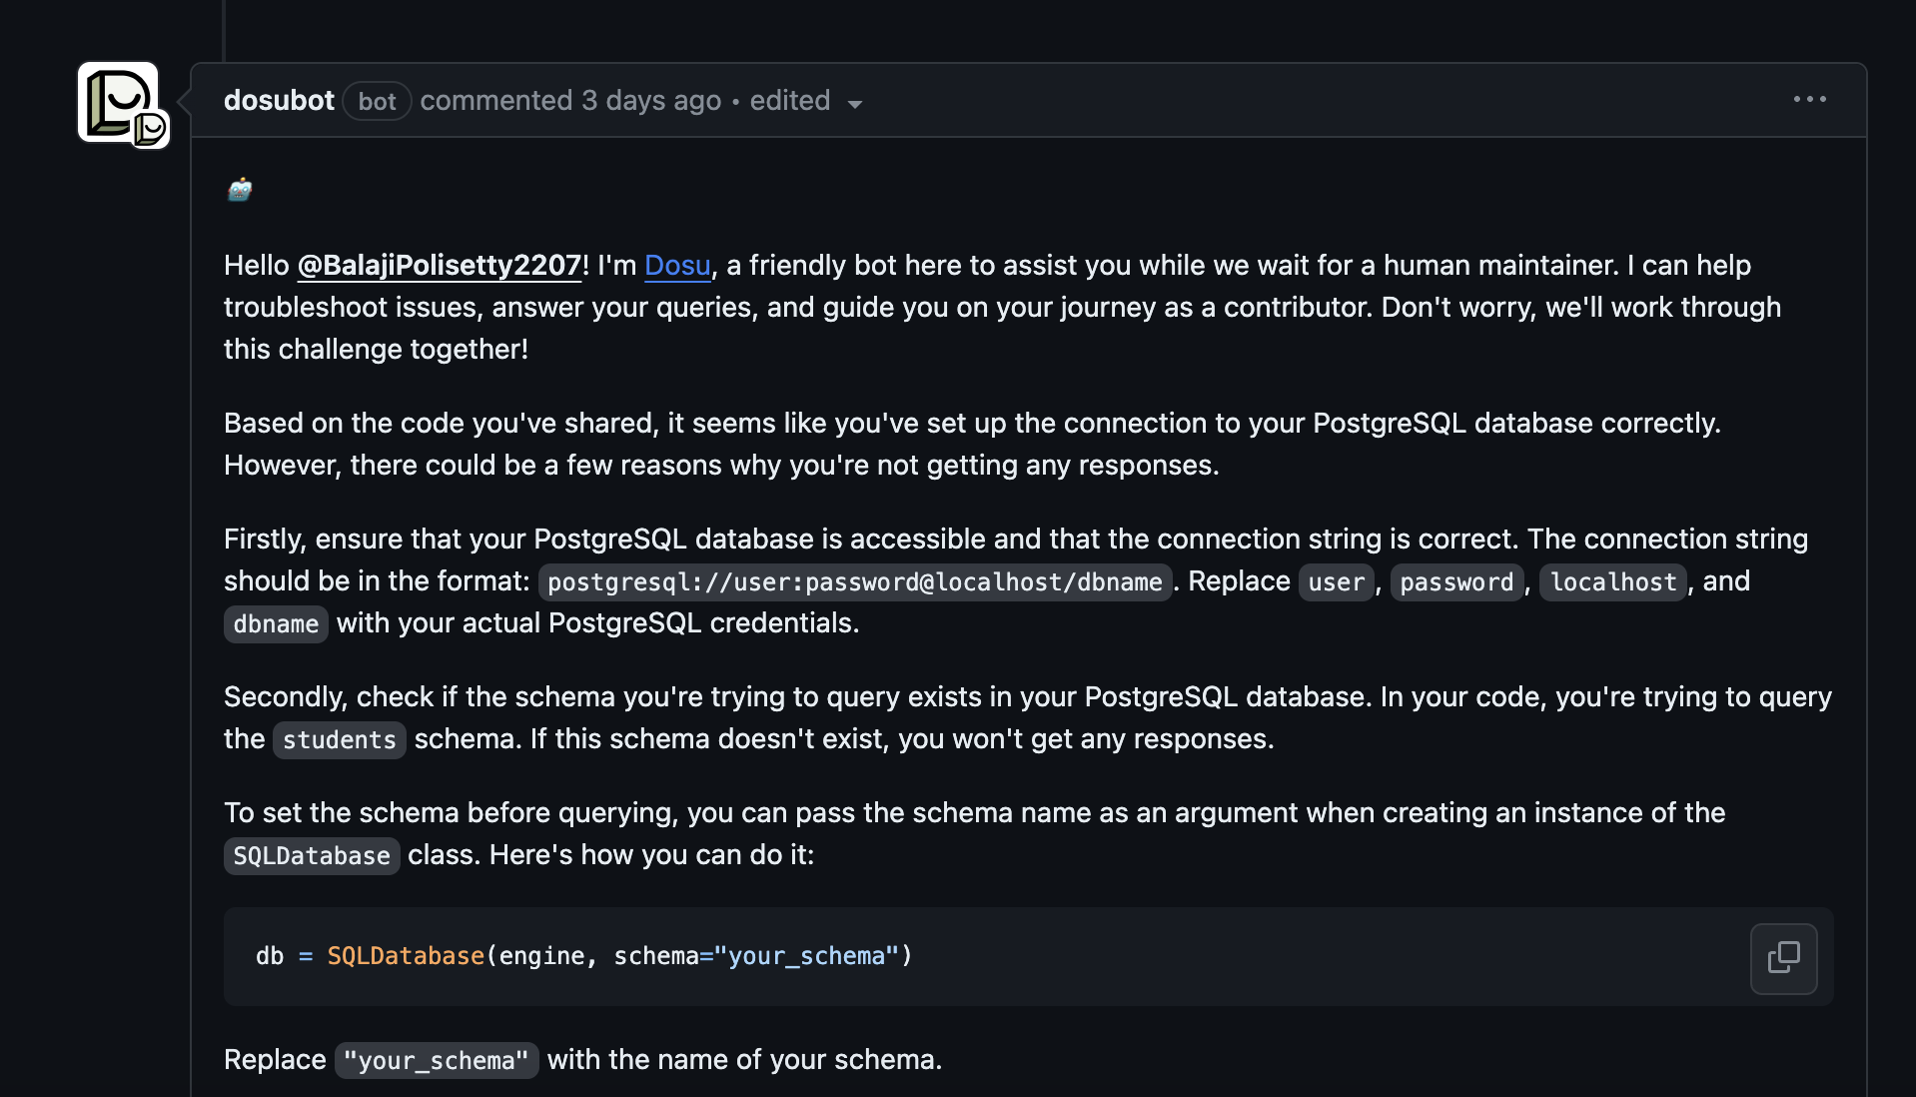This screenshot has width=1916, height=1097.
Task: Click the inline "SQLDatabase" class code tag
Action: [312, 856]
